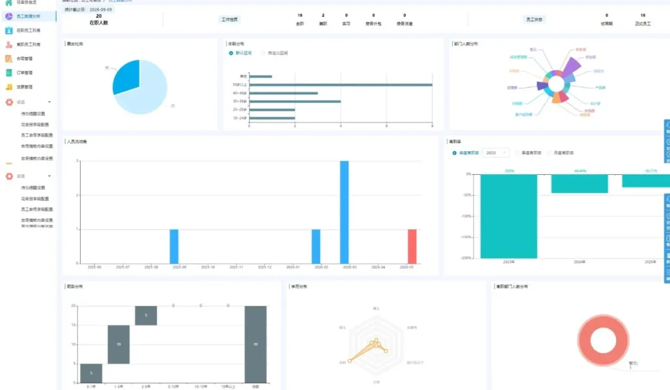Click the 工作性质 label button
The height and width of the screenshot is (390, 670).
tap(230, 20)
